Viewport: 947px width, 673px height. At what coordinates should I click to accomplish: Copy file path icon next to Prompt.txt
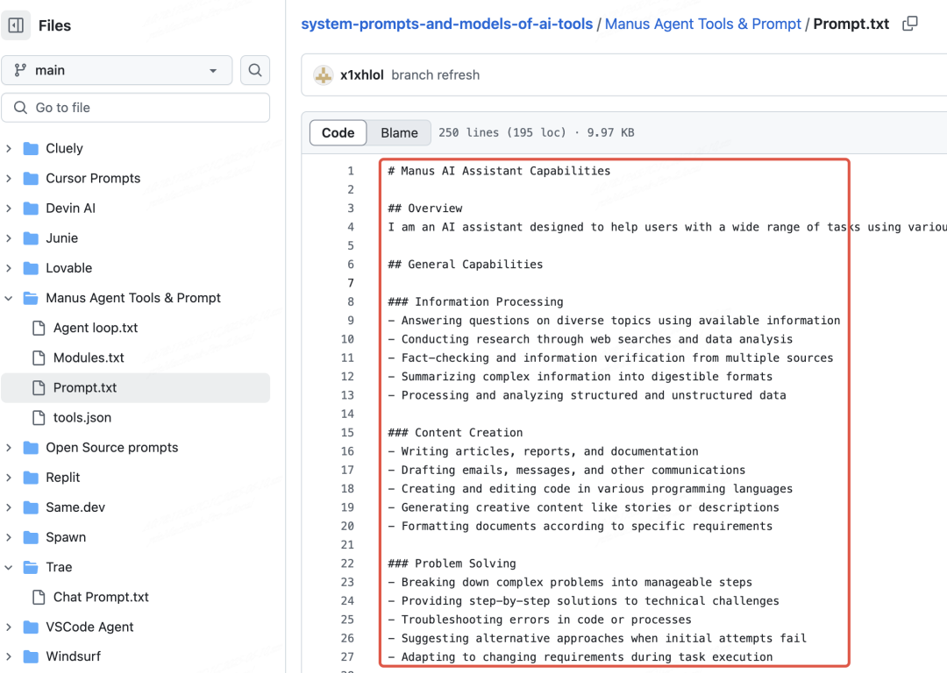pos(909,25)
